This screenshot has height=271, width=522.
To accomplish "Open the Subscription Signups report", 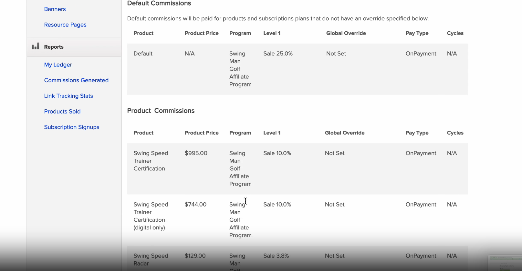I will click(72, 127).
